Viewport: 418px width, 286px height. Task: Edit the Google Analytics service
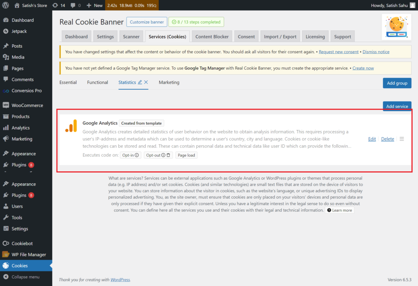pos(372,139)
